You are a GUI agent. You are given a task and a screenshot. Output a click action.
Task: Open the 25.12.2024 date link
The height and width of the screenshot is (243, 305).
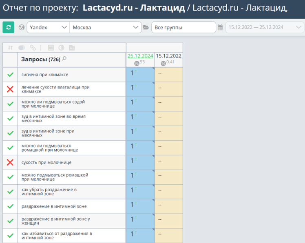coord(140,56)
